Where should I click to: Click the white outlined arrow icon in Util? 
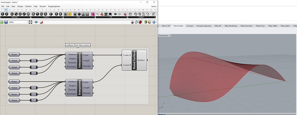[x=119, y=14]
